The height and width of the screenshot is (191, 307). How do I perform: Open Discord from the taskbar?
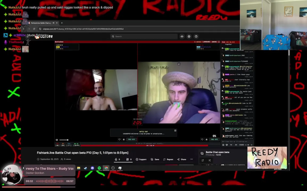pyautogui.click(x=92, y=168)
